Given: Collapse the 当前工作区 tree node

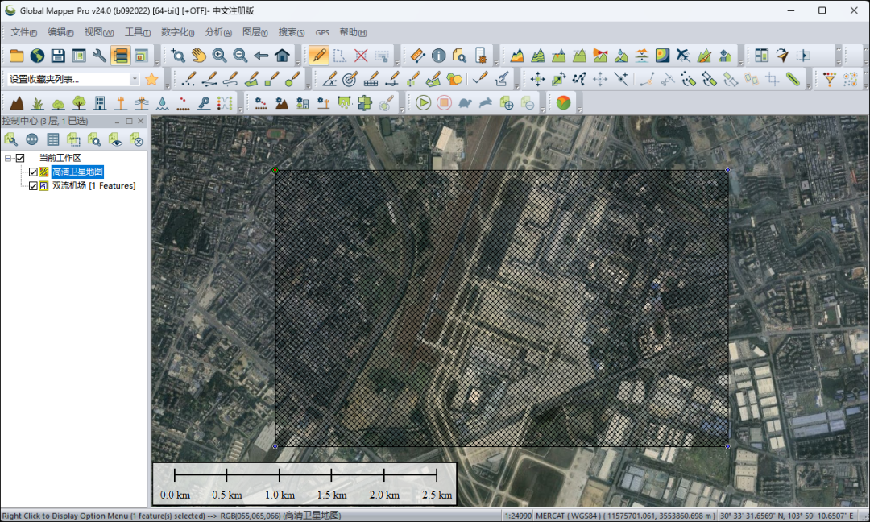Looking at the screenshot, I should [x=7, y=158].
